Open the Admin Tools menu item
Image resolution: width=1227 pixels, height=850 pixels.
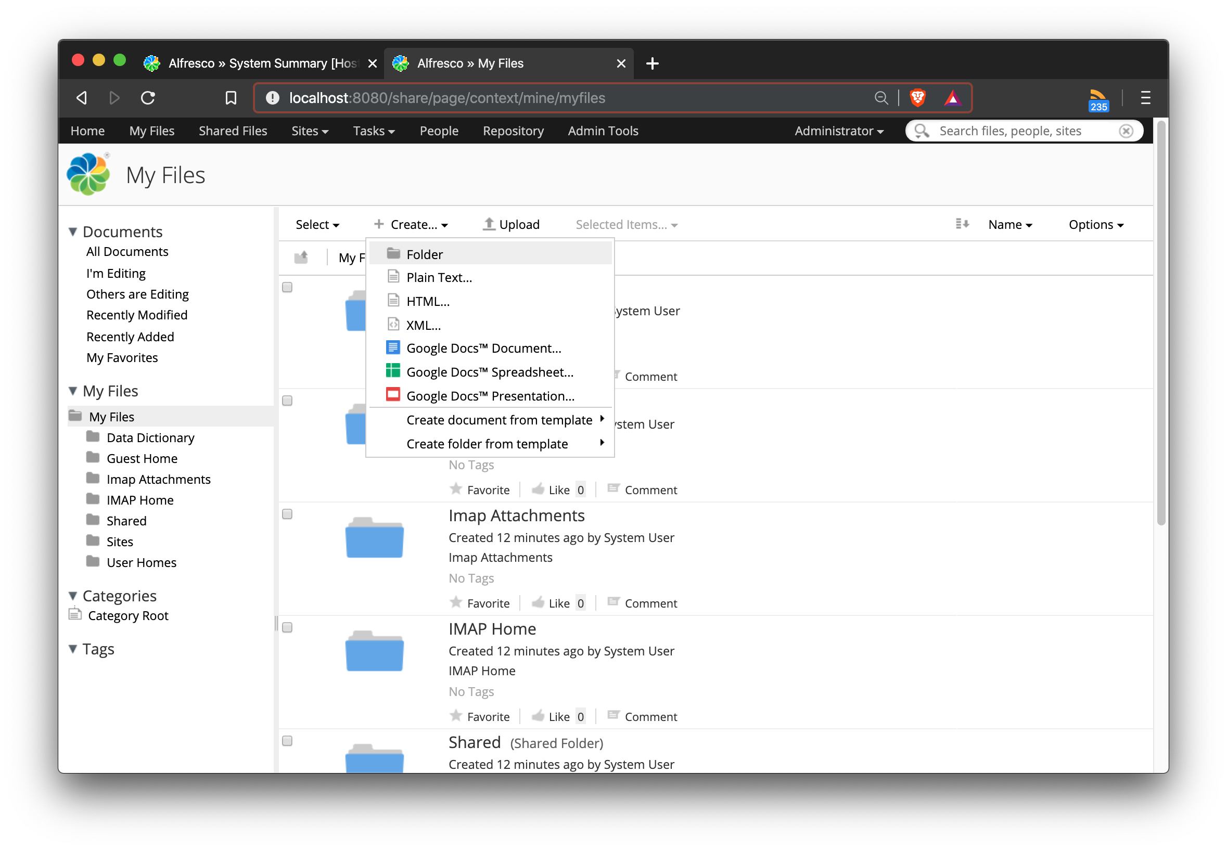pyautogui.click(x=603, y=131)
